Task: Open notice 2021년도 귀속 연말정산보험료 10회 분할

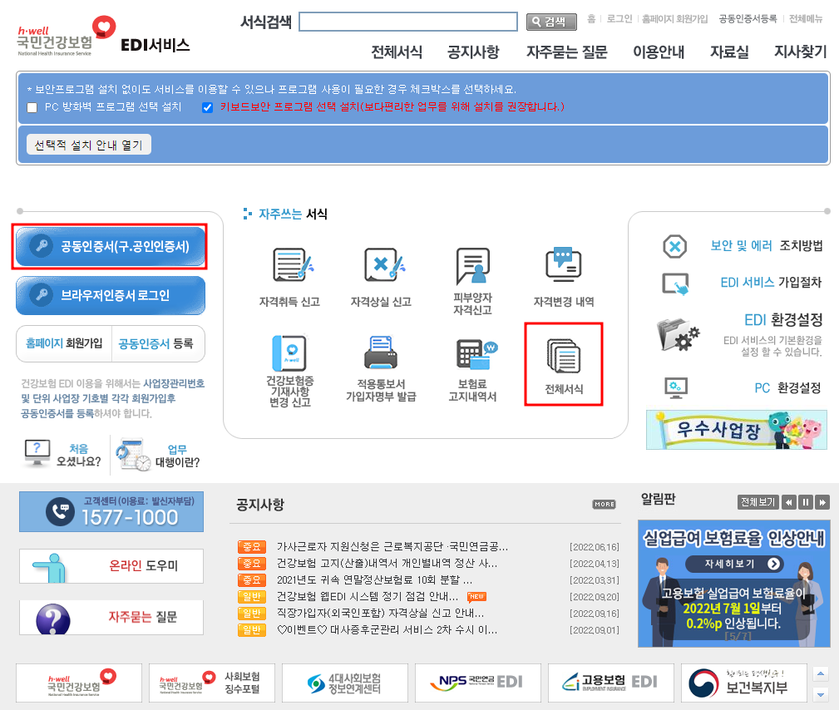Action: point(374,579)
